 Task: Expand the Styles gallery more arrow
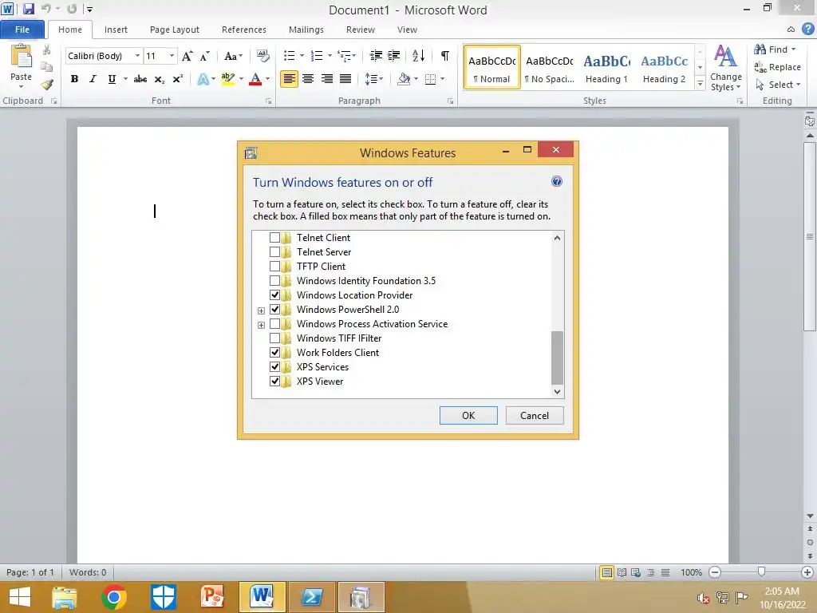point(700,83)
